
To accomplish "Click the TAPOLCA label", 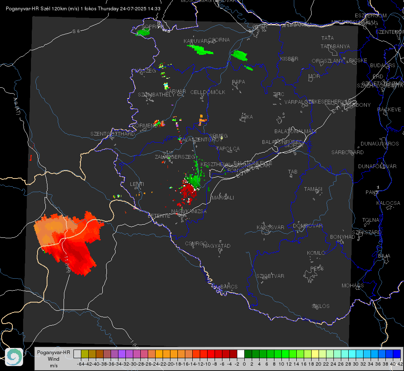I will pyautogui.click(x=228, y=148).
